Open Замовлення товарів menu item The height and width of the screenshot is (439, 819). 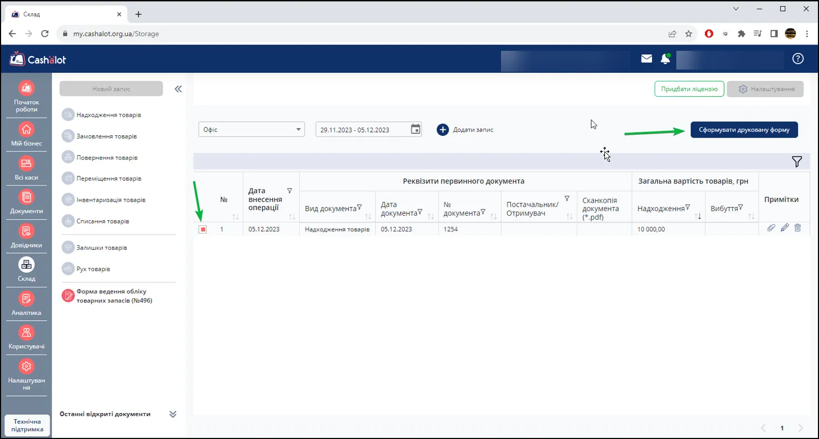coord(100,136)
